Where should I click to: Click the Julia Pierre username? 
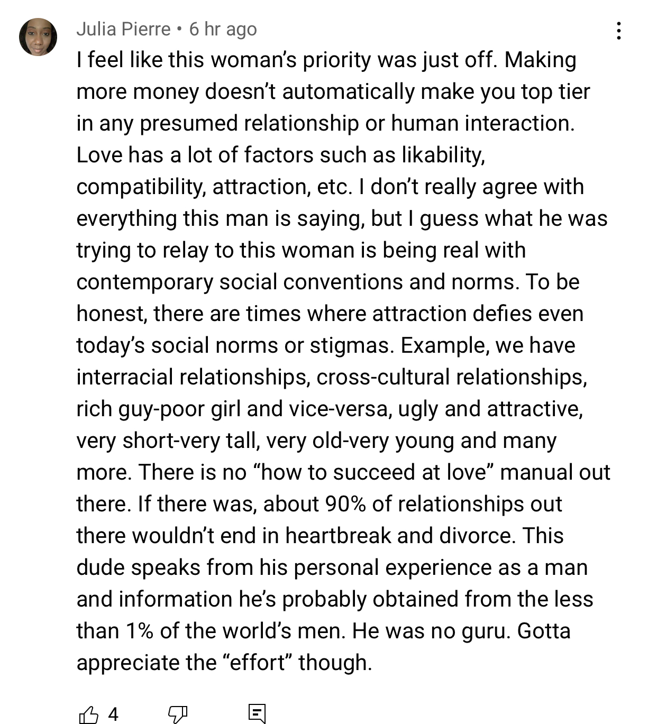[x=124, y=29]
